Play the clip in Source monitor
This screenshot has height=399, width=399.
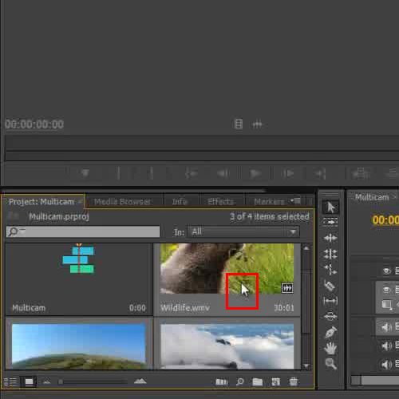click(x=255, y=173)
